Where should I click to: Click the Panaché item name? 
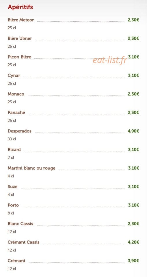[x=16, y=113]
